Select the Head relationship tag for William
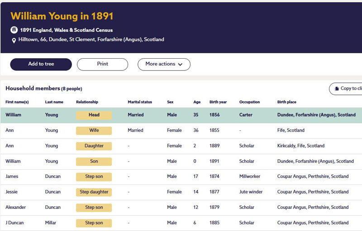This screenshot has height=231, width=362. [94, 115]
